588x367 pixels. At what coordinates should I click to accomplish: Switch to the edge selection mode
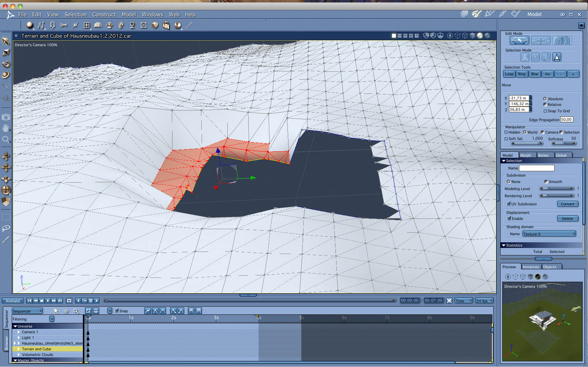coord(546,57)
